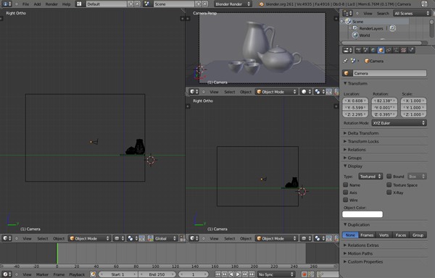
Task: Click the World globe icon in outliner
Action: coord(355,35)
